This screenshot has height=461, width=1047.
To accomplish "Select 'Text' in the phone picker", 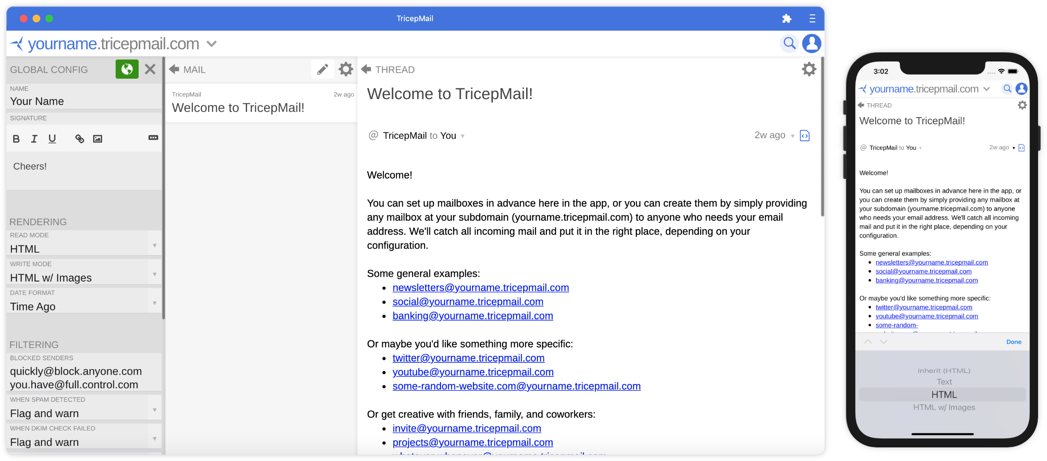I will click(944, 382).
